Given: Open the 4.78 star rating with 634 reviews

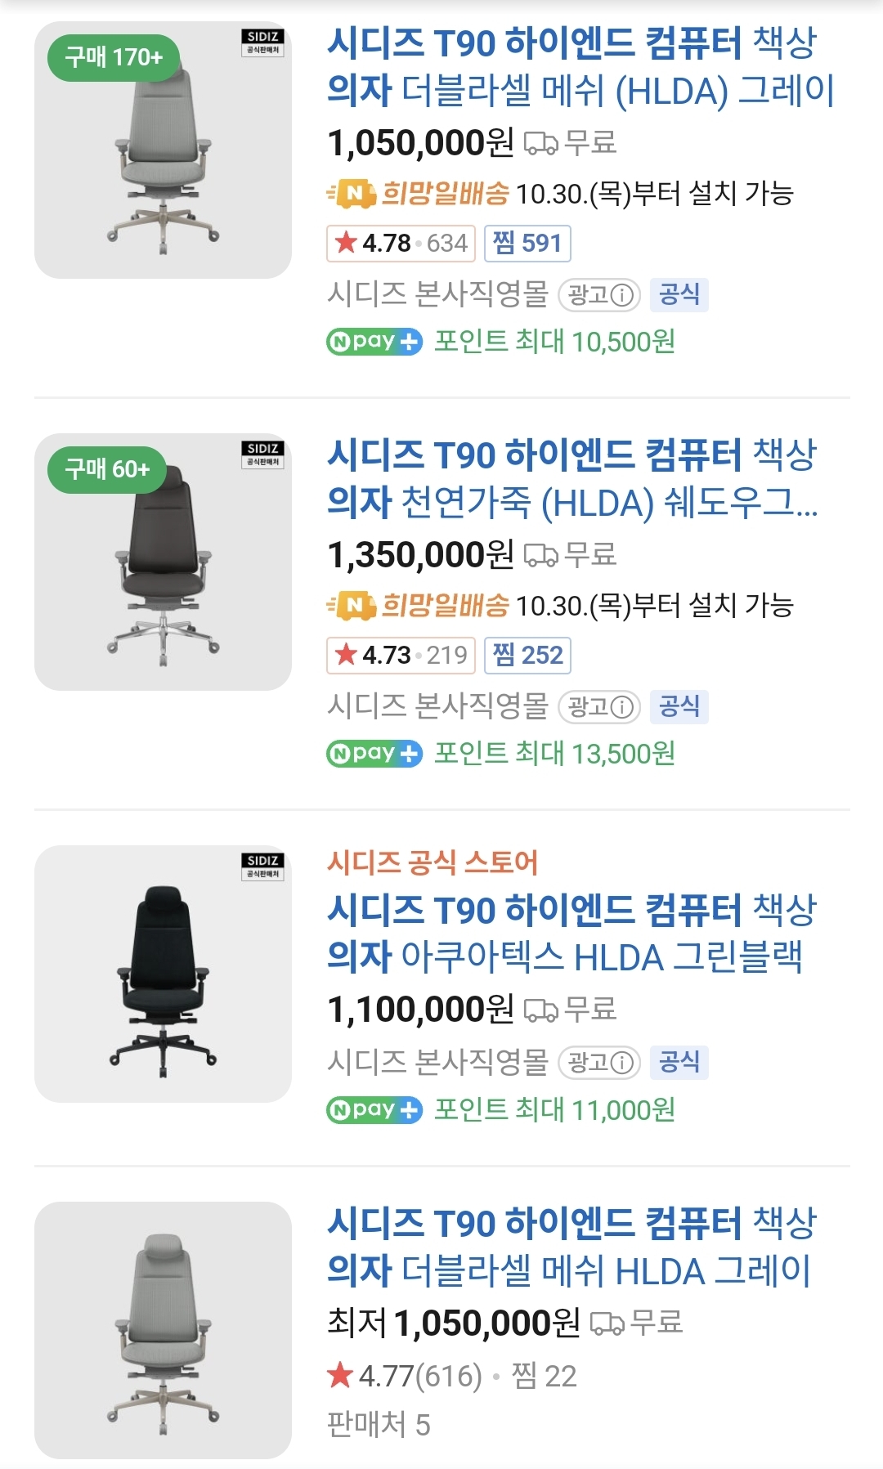Looking at the screenshot, I should tap(401, 244).
